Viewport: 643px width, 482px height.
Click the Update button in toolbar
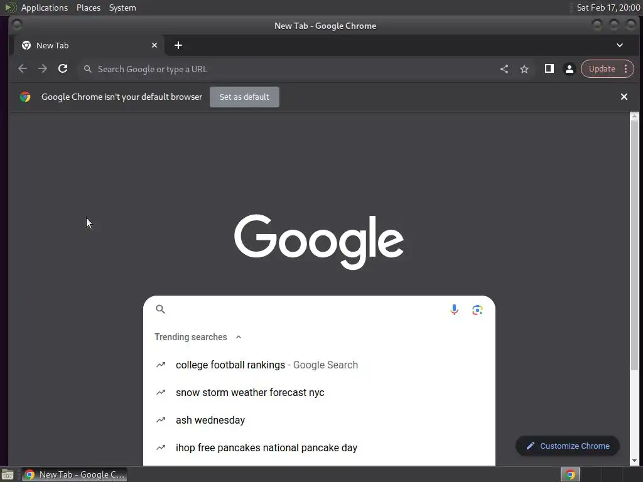(x=602, y=69)
